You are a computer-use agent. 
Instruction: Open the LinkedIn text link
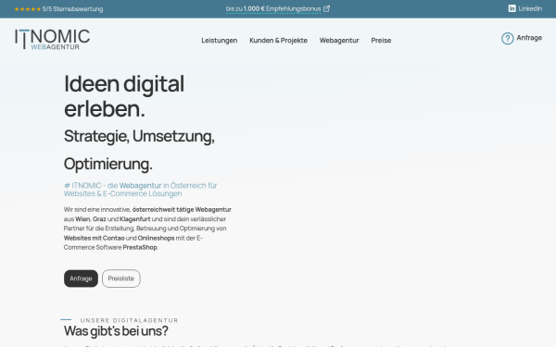coord(530,9)
